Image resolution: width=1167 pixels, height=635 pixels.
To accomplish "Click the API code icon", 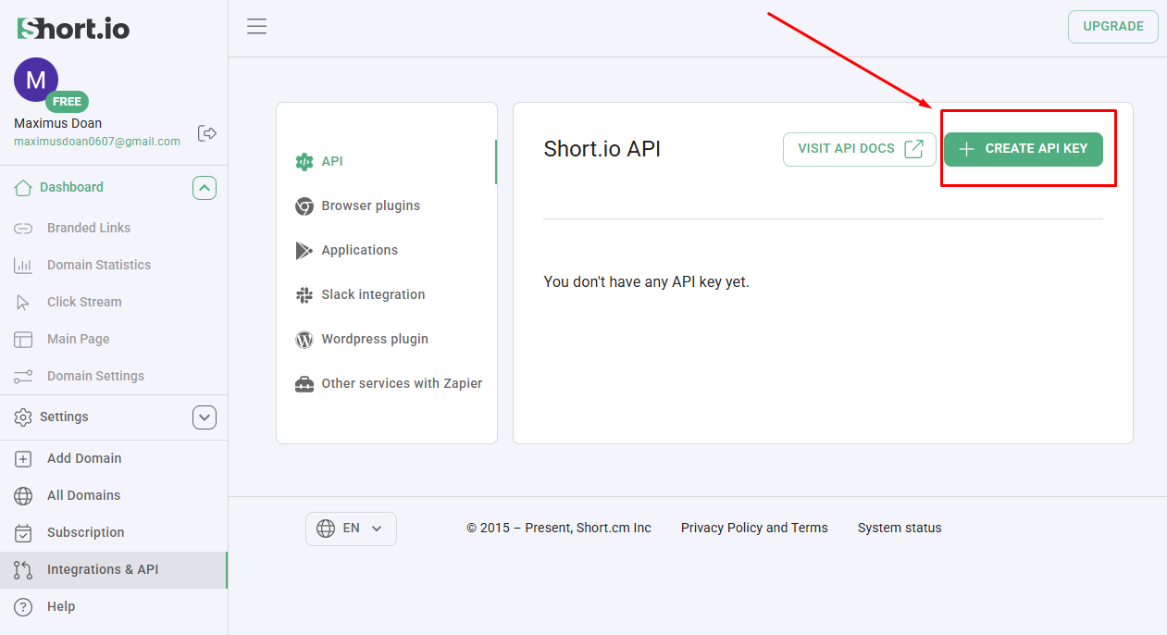I will tap(304, 161).
